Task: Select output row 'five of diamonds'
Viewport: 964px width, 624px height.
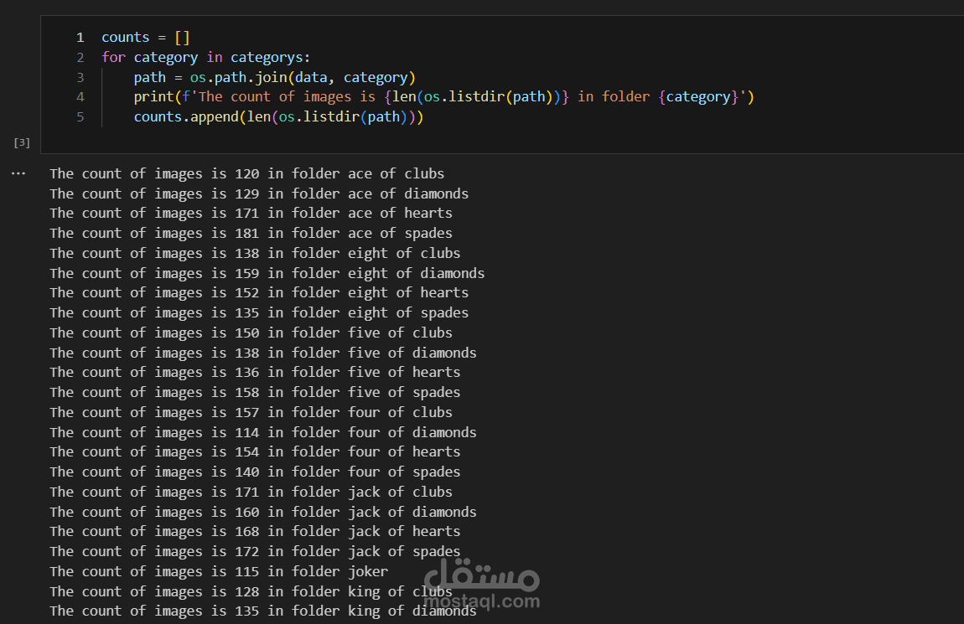Action: pyautogui.click(x=263, y=353)
